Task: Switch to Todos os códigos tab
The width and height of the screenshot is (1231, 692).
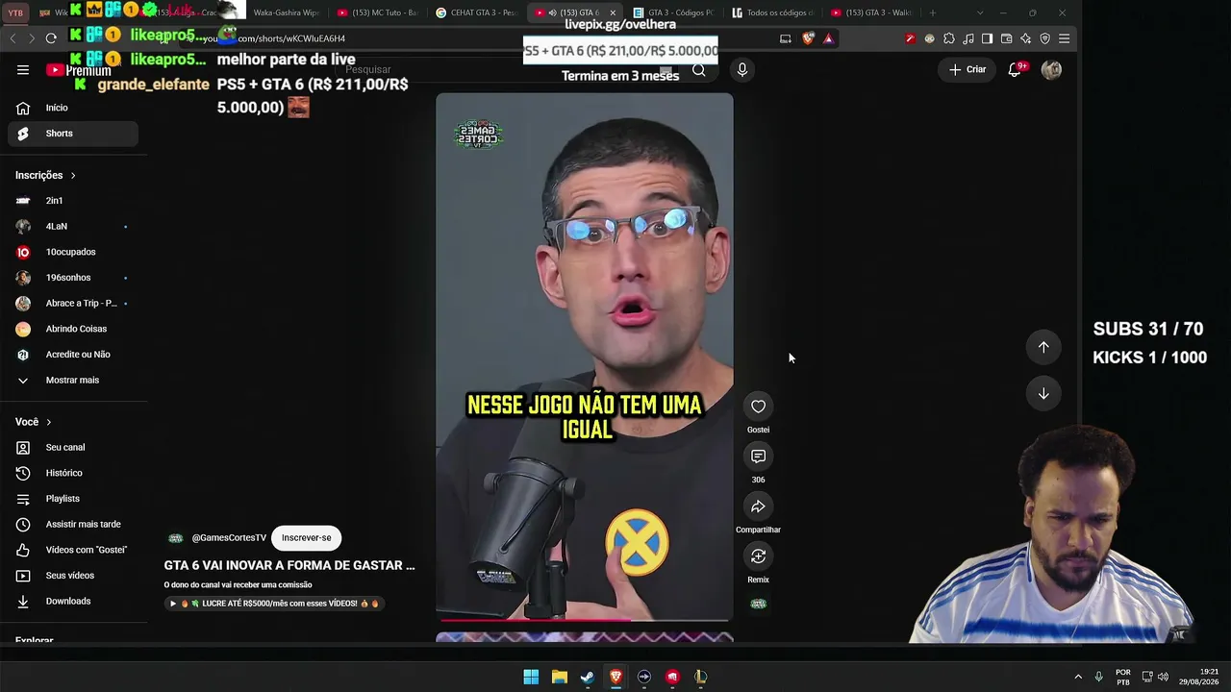Action: pos(772,12)
